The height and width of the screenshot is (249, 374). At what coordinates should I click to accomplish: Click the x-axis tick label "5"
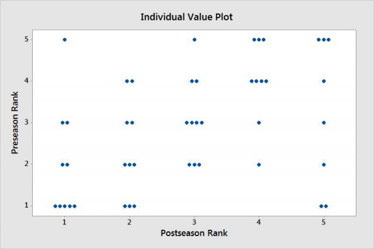pos(324,222)
